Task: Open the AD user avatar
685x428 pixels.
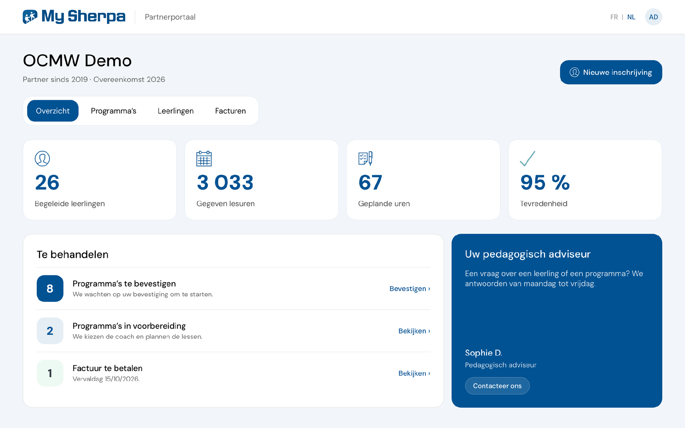Action: point(653,17)
